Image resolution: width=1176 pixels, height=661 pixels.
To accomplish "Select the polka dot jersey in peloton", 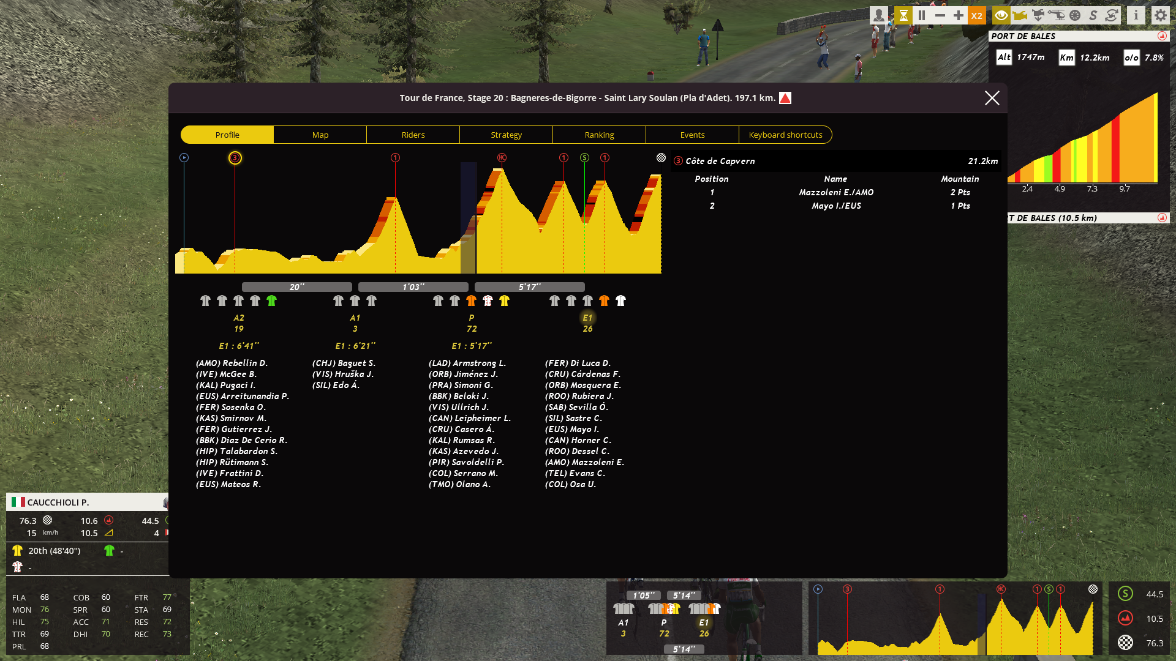I will [488, 301].
